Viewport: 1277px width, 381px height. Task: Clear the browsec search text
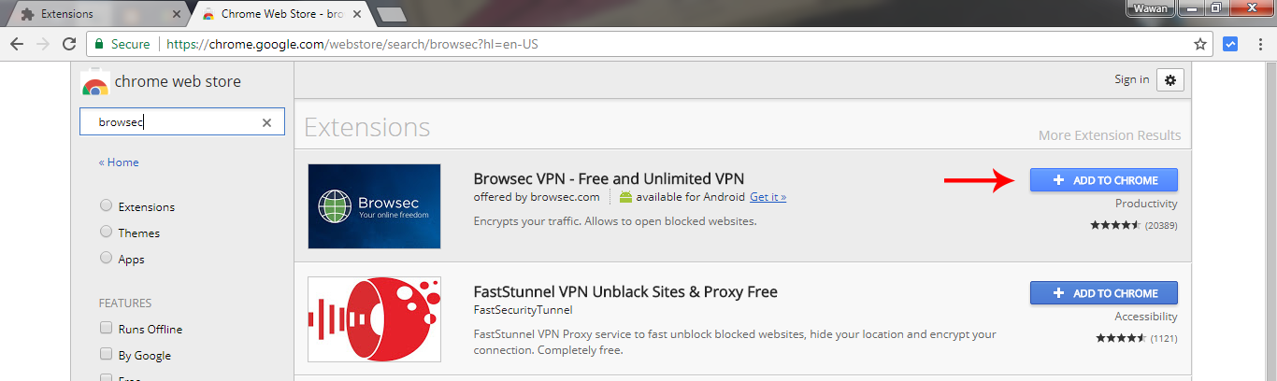(x=266, y=122)
